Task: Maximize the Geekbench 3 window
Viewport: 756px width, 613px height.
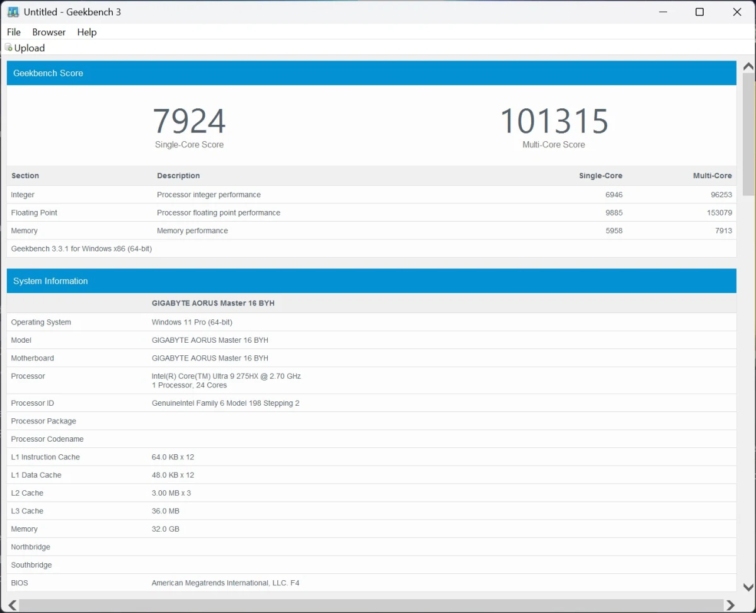Action: click(699, 12)
